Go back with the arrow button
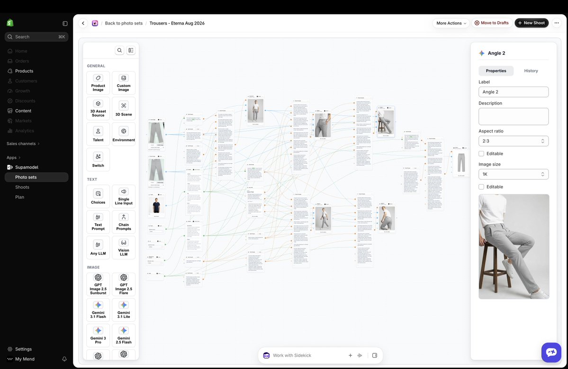This screenshot has height=369, width=568. pos(83,23)
